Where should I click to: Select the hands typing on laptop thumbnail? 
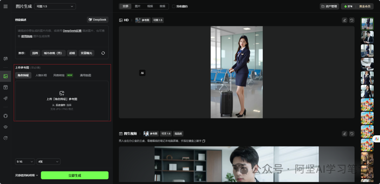point(367,64)
